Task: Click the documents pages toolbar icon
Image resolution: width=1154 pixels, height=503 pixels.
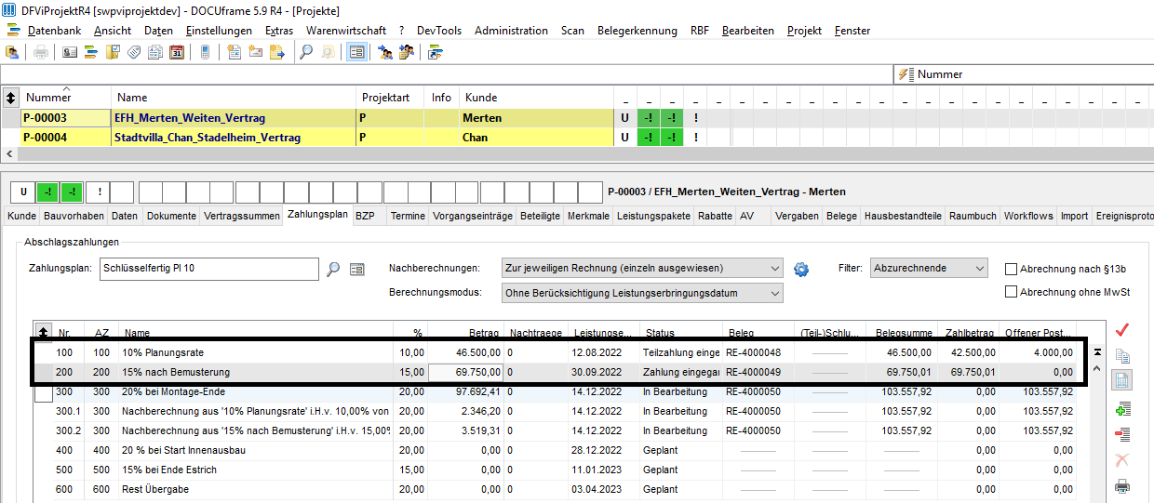Action: (x=155, y=52)
